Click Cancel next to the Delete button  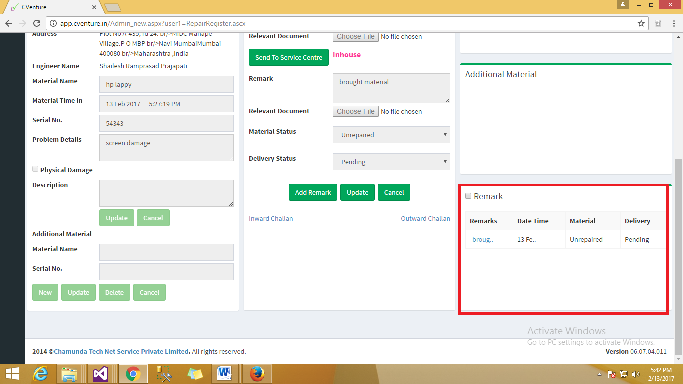[x=149, y=292]
